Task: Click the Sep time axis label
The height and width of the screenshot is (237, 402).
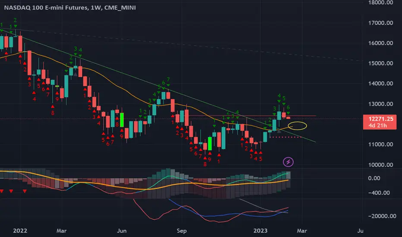Action: coord(182,231)
